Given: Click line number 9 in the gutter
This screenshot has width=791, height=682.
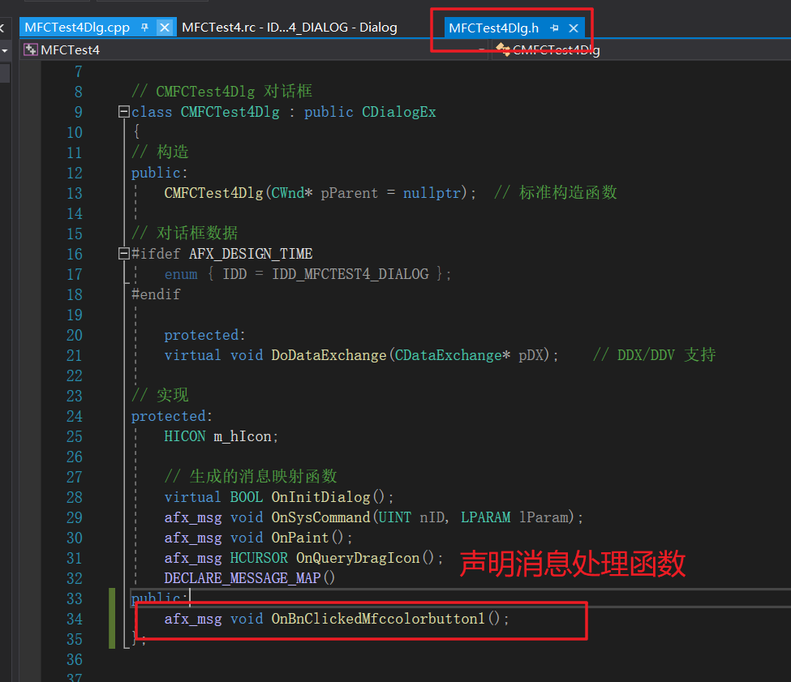Looking at the screenshot, I should (78, 112).
